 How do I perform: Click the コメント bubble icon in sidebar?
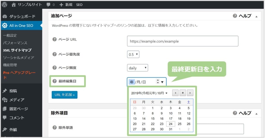click(x=5, y=118)
